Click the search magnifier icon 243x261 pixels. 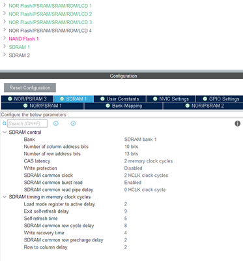[5, 123]
